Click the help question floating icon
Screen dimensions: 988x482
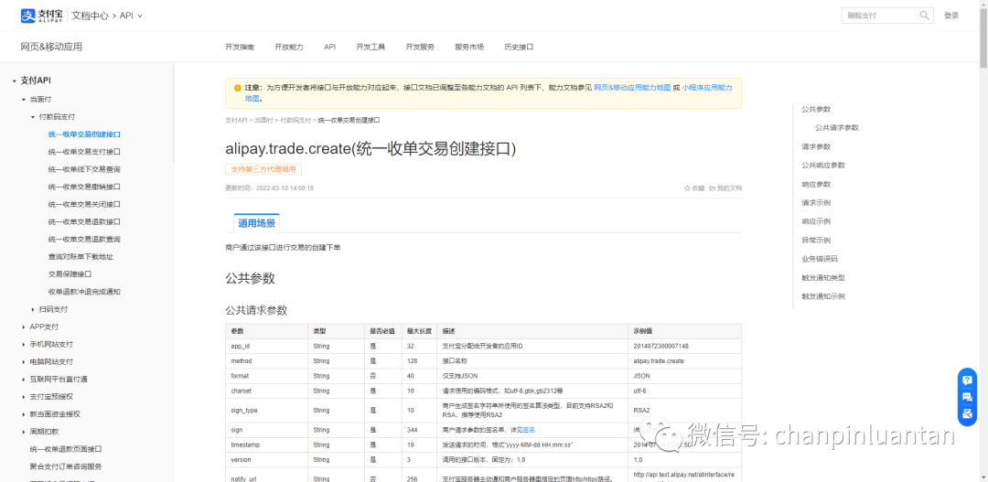point(967,380)
